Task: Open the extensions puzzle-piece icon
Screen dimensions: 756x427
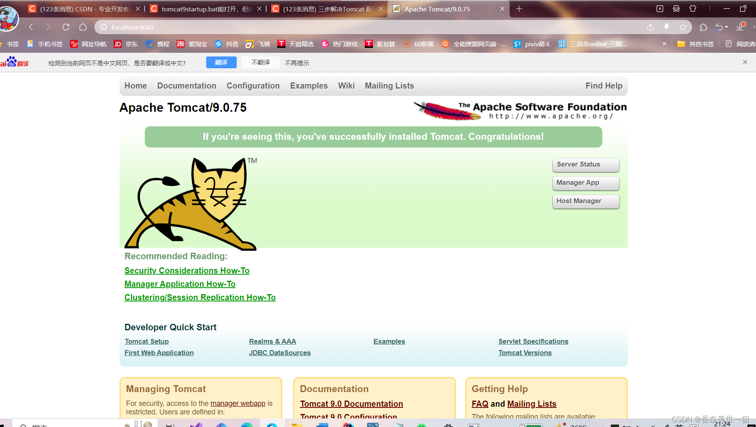Action: (x=704, y=27)
